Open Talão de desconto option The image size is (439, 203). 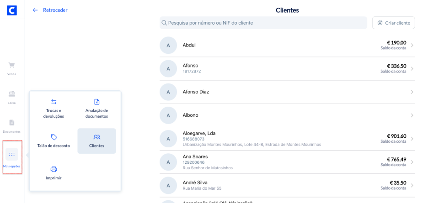54,141
